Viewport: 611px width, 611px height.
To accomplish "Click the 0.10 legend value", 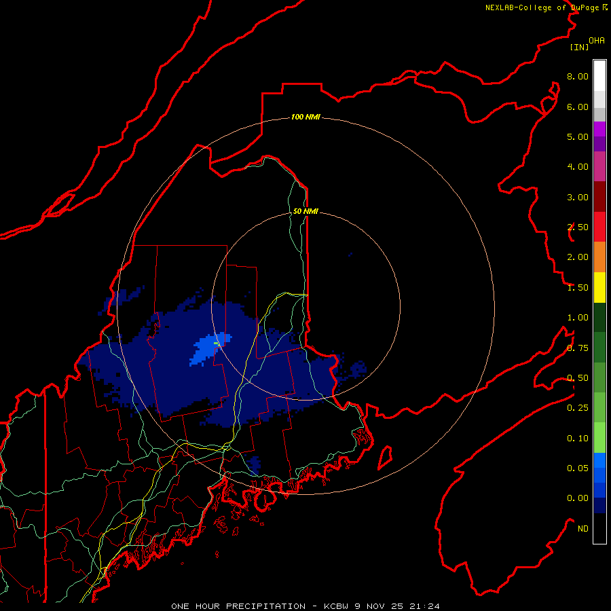I will tap(578, 439).
